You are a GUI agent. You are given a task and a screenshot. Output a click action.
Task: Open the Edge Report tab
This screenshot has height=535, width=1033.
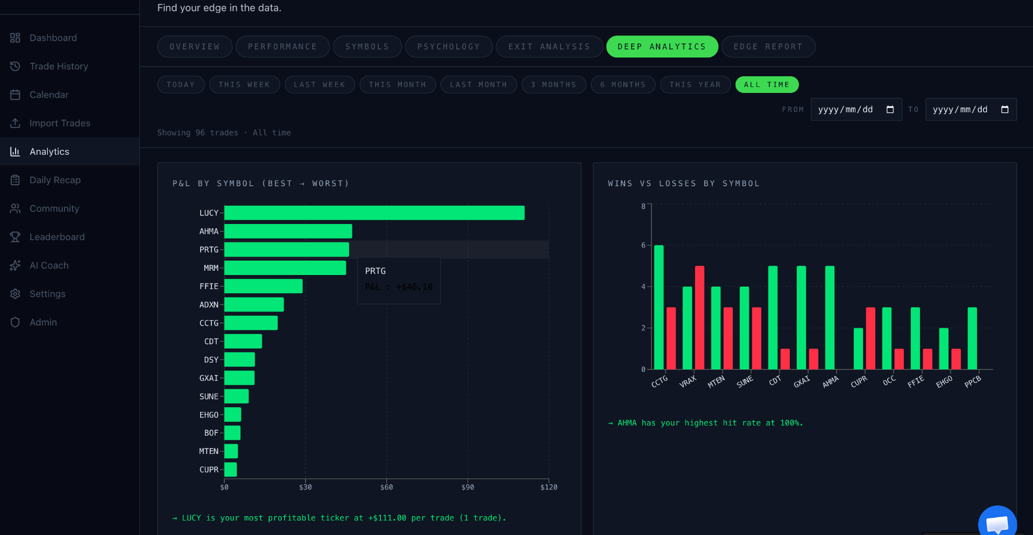tap(768, 47)
